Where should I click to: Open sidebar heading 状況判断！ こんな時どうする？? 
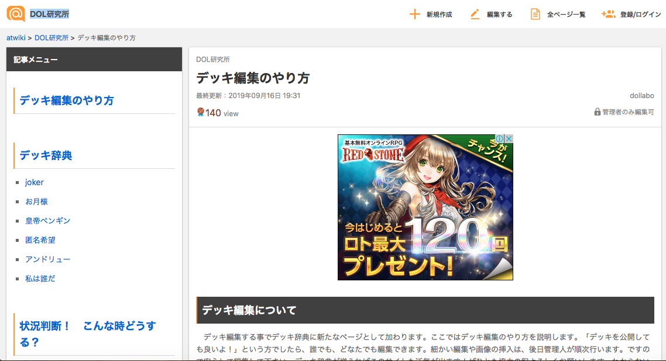click(88, 334)
